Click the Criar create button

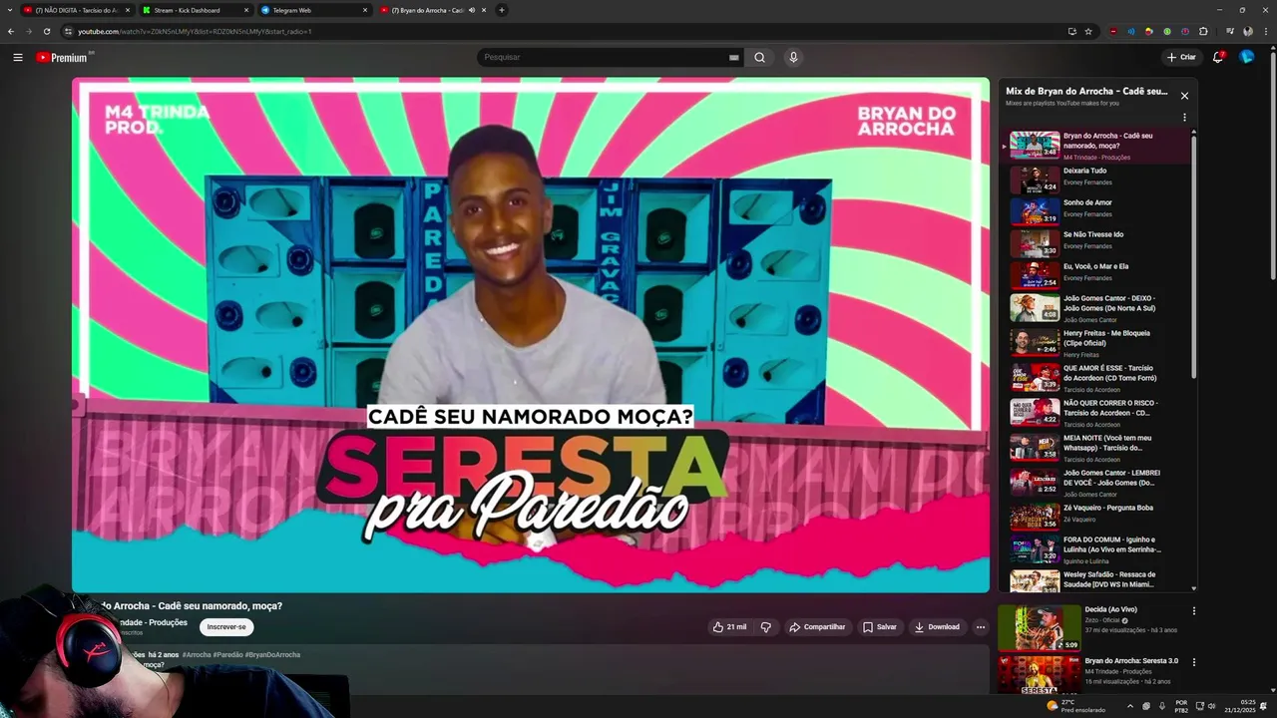(1181, 57)
